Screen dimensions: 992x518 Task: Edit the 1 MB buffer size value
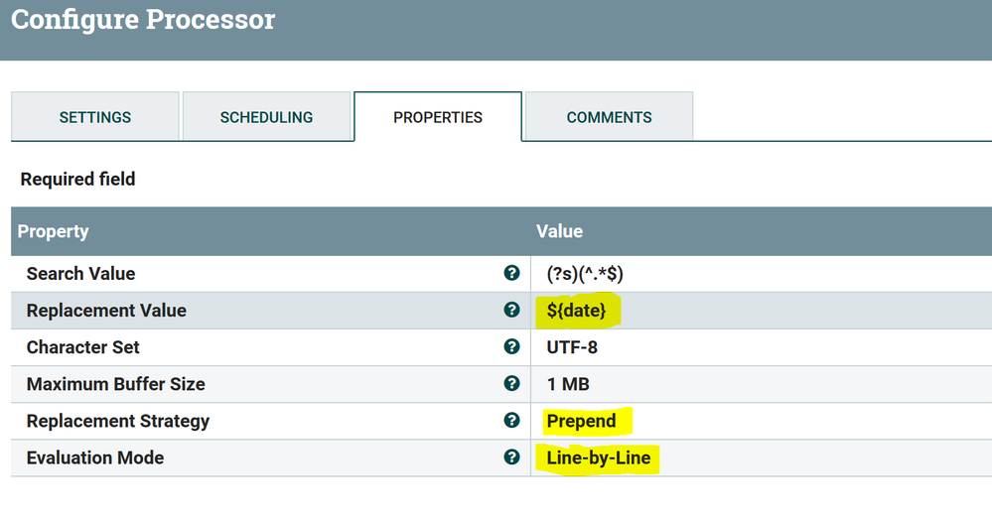[x=568, y=384]
